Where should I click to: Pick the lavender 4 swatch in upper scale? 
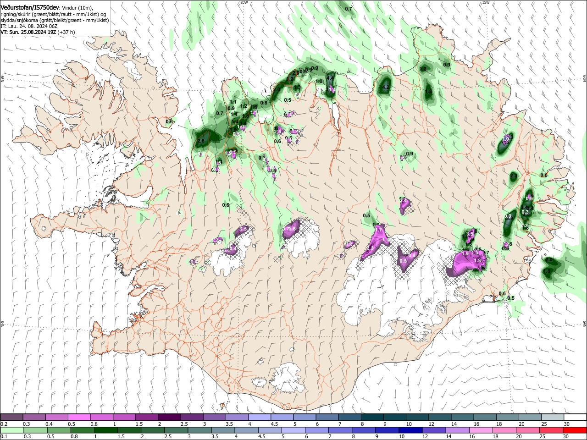(259, 418)
